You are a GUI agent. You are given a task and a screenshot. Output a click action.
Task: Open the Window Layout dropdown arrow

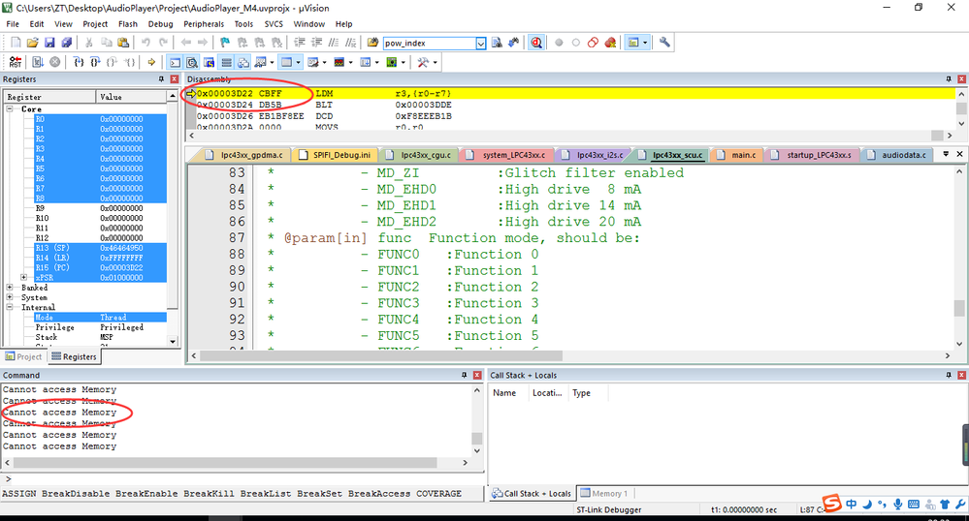645,43
